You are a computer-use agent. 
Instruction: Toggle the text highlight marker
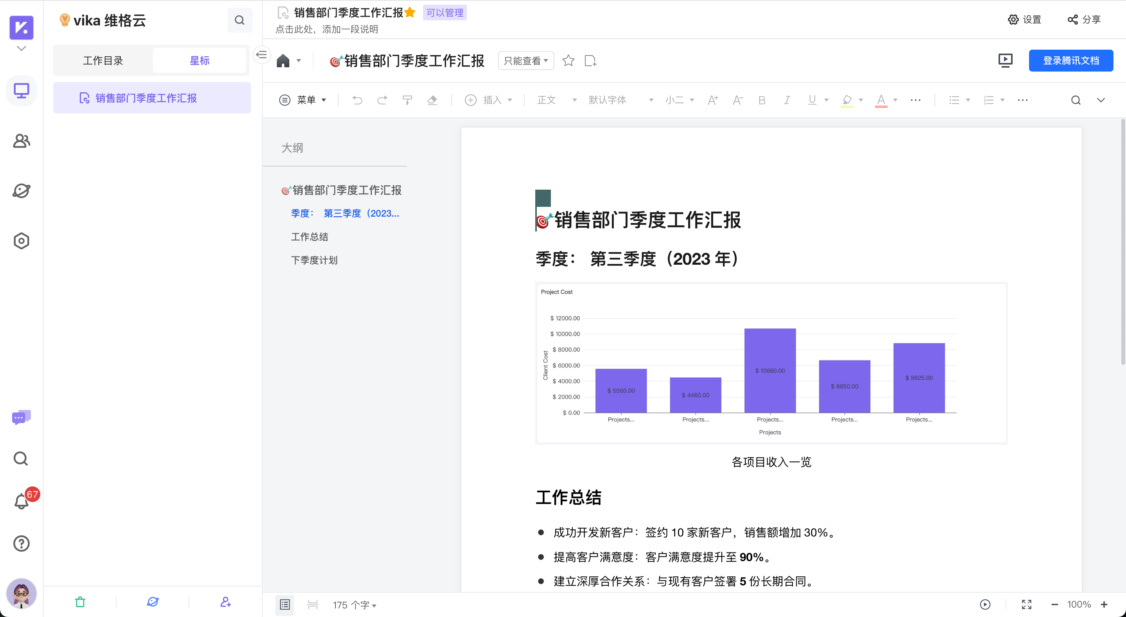(x=846, y=100)
